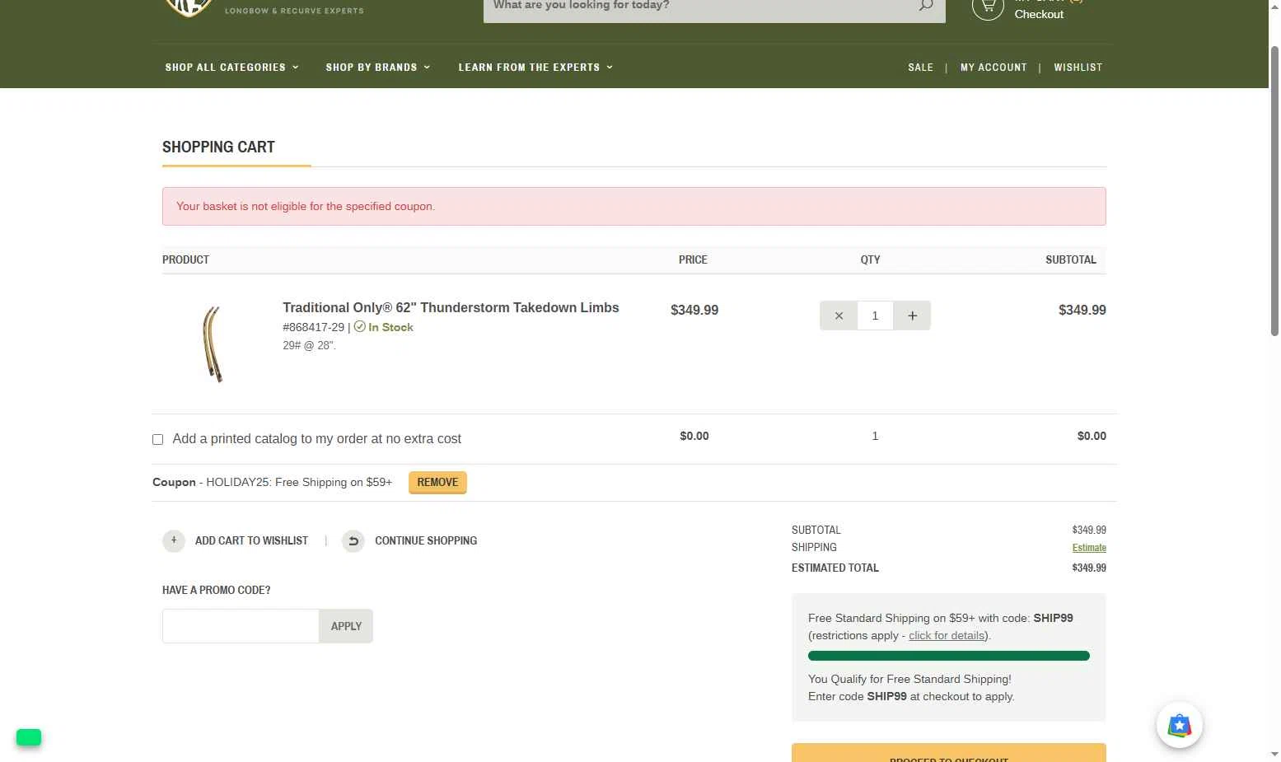Image resolution: width=1281 pixels, height=762 pixels.
Task: Open the shipping Estimate link
Action: point(1089,548)
